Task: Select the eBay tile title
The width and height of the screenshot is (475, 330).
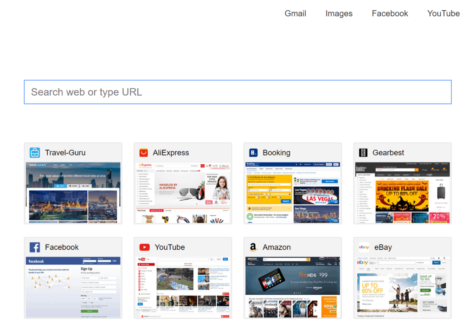Action: tap(383, 247)
